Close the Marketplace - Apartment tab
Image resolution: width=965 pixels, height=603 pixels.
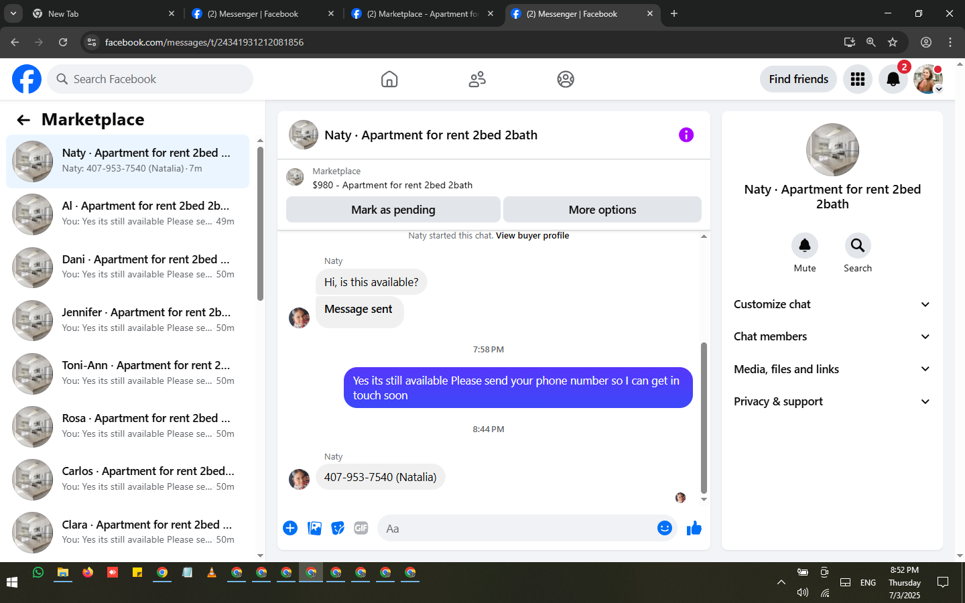pyautogui.click(x=491, y=13)
